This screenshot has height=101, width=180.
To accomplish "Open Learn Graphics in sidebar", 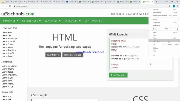I will tap(9, 50).
